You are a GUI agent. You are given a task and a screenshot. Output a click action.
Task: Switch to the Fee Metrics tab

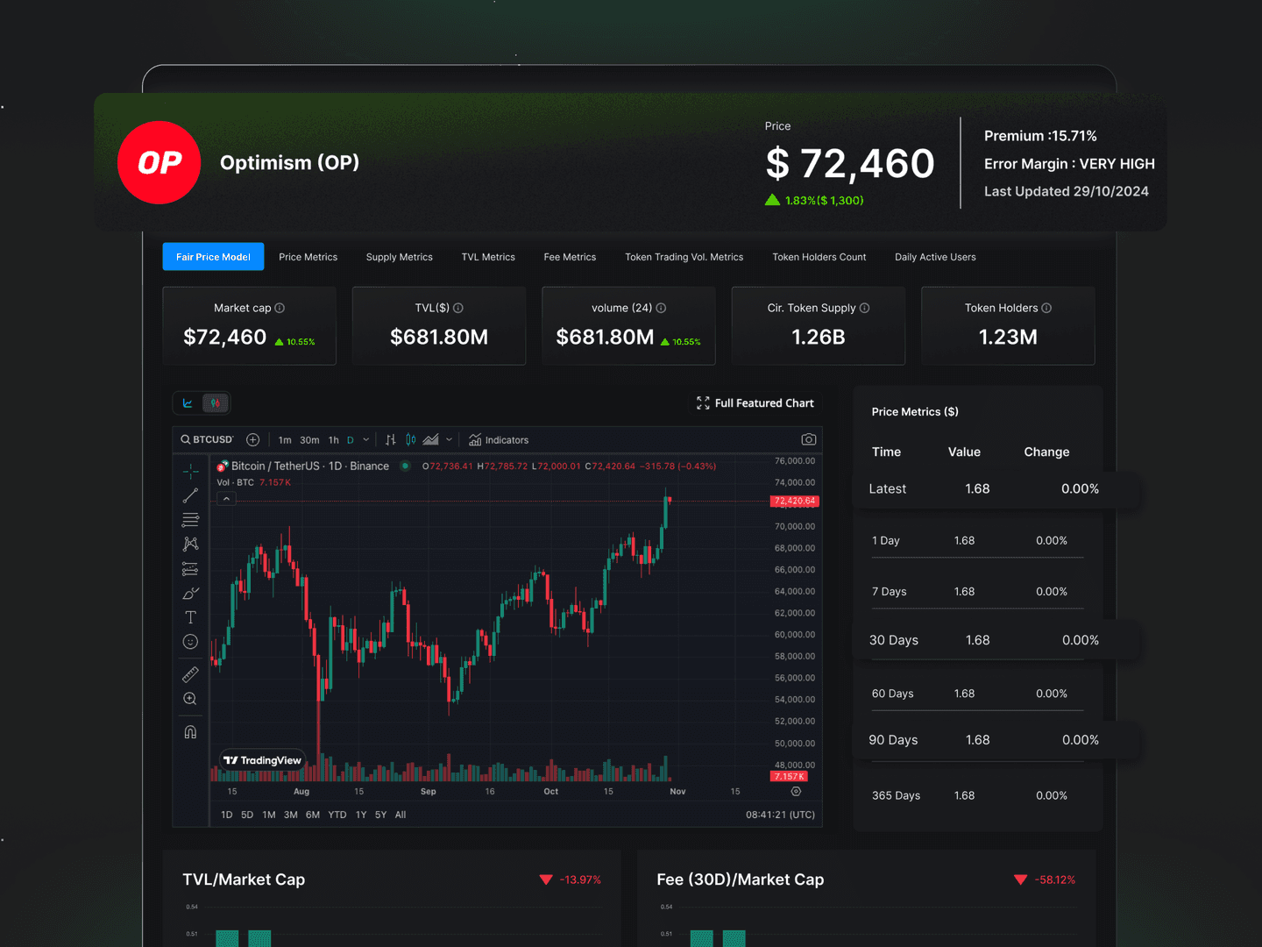570,256
